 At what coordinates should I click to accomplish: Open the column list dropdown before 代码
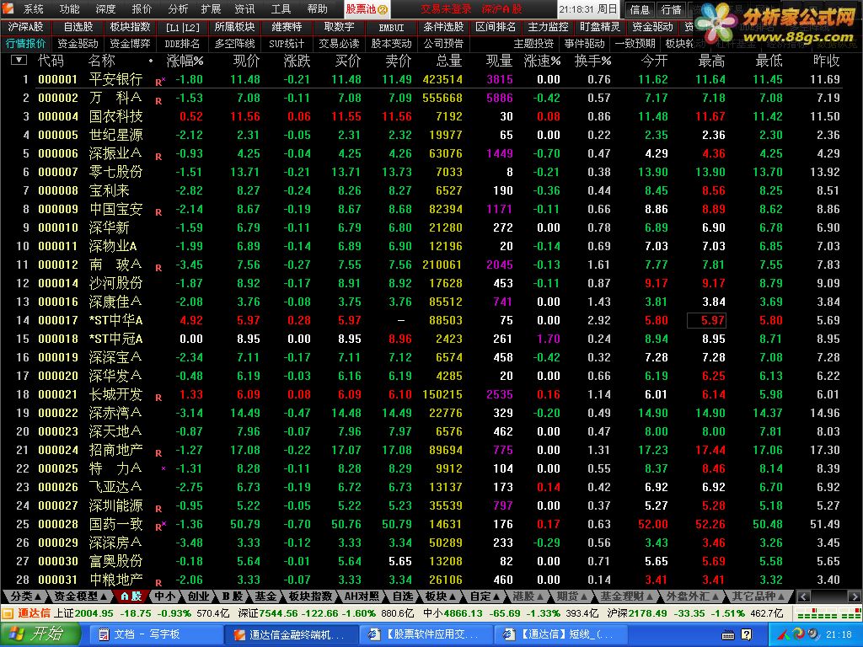coord(19,61)
